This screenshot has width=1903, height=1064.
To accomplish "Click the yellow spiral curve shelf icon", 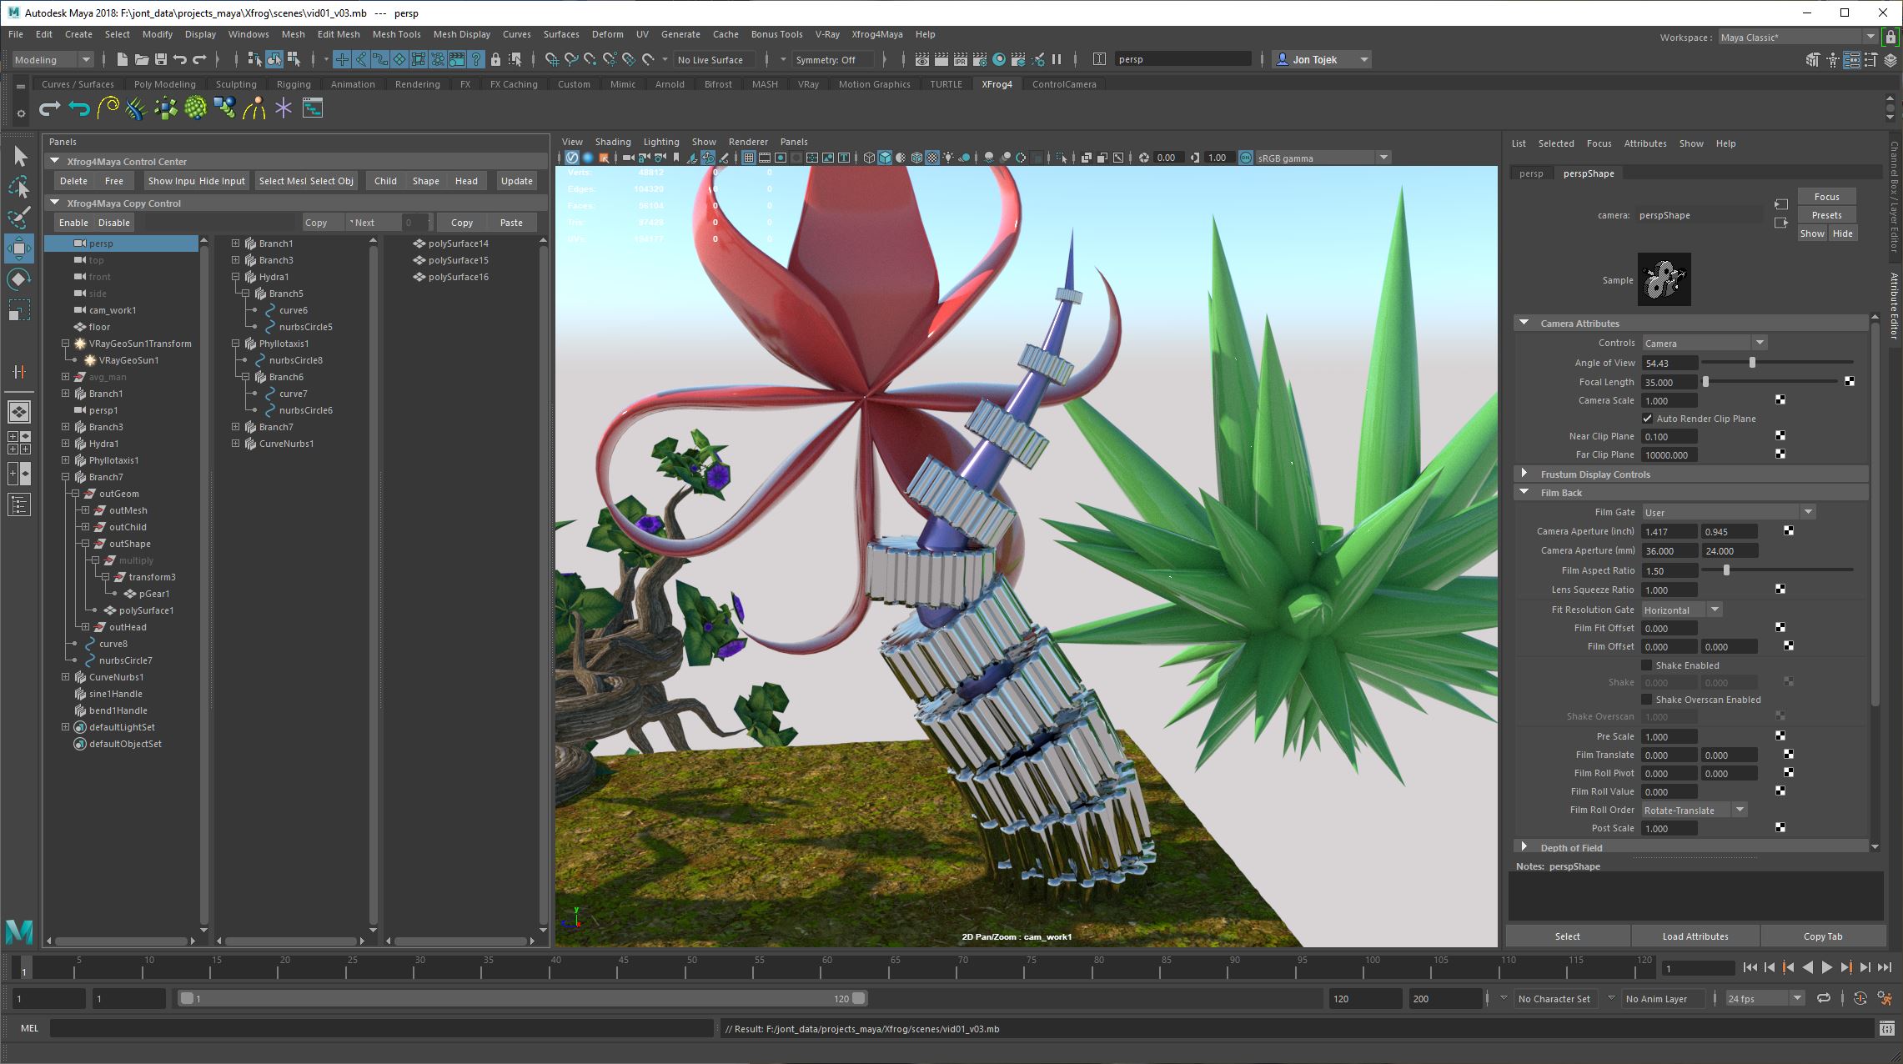I will (108, 108).
